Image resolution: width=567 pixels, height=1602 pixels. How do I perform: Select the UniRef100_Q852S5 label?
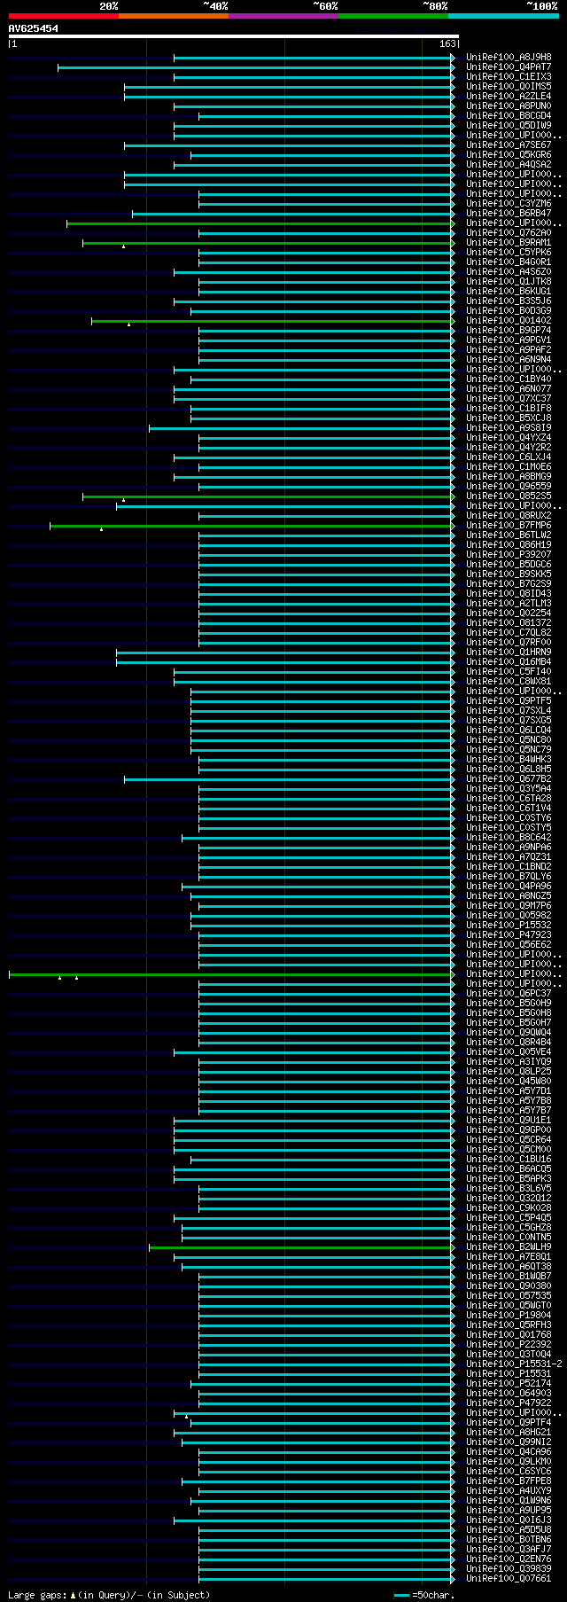[509, 496]
